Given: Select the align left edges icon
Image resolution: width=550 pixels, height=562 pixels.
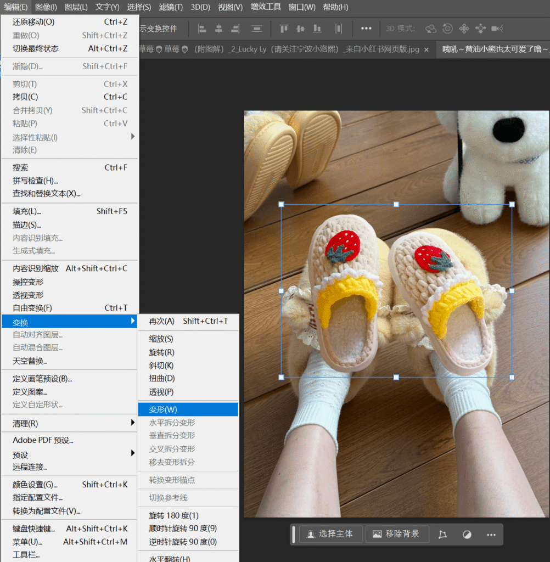Looking at the screenshot, I should coord(202,28).
